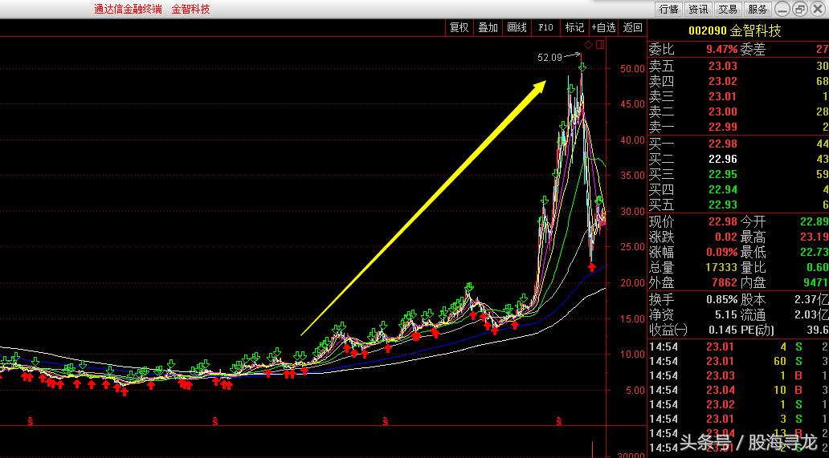The width and height of the screenshot is (829, 458).
Task: Click 最高 high price 23.19
Action: (x=815, y=237)
